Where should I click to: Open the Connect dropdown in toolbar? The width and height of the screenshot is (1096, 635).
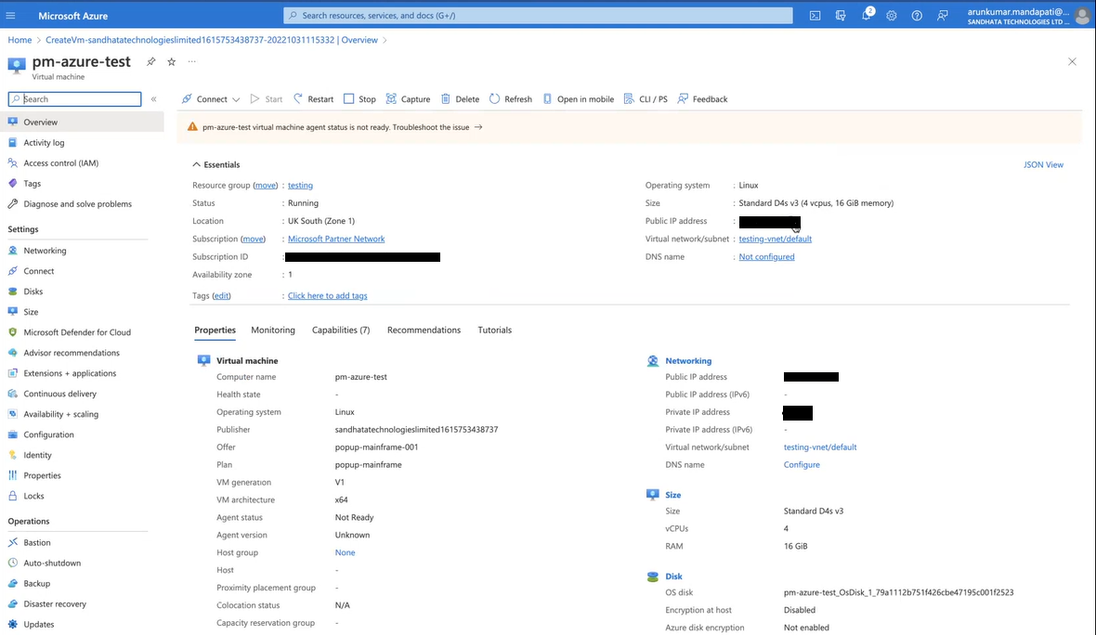point(211,99)
